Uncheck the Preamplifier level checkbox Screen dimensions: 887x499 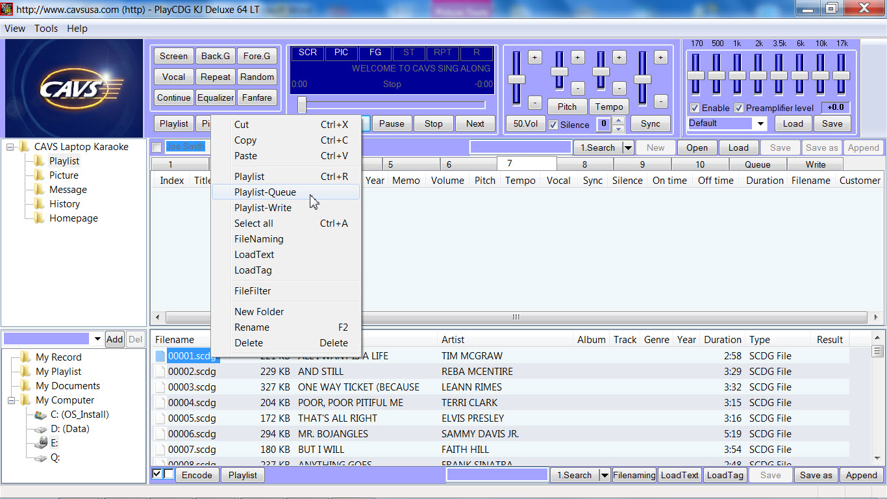tap(739, 108)
